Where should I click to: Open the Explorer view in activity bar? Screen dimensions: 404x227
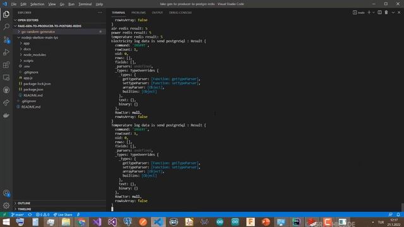click(6, 15)
